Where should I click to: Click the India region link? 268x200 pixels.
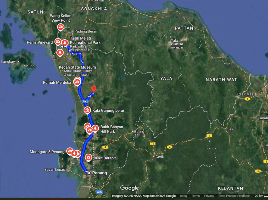[183, 196]
